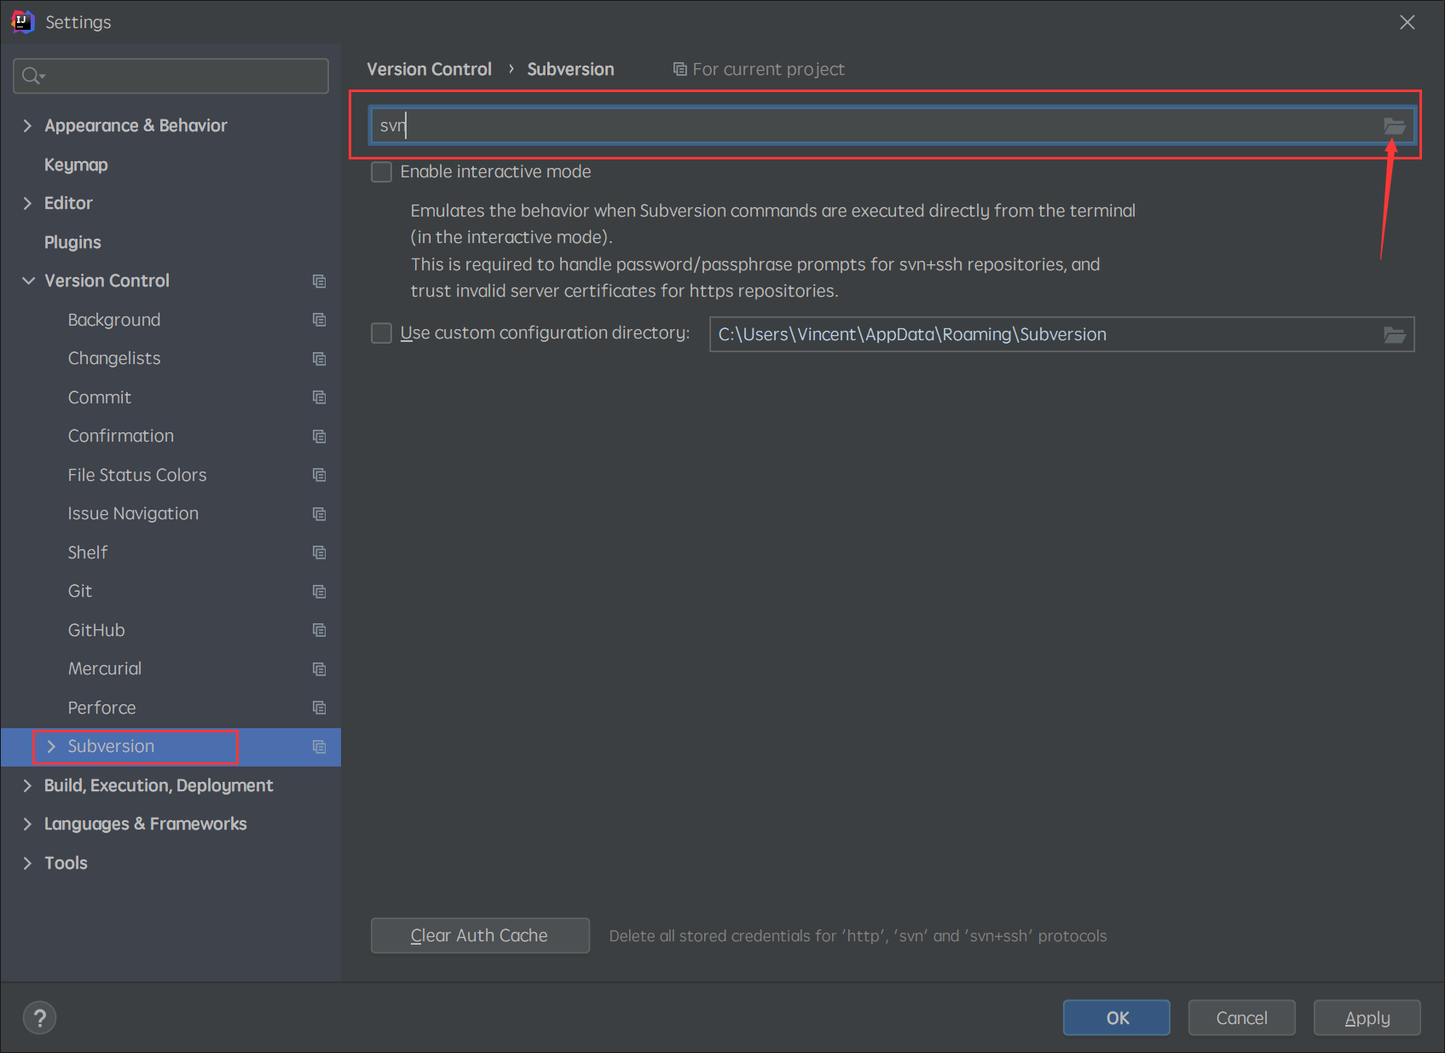The image size is (1445, 1053).
Task: Click the project-level icon next to Shelf
Action: 320,553
